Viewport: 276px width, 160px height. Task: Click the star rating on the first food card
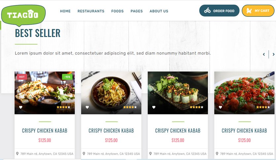[63, 107]
